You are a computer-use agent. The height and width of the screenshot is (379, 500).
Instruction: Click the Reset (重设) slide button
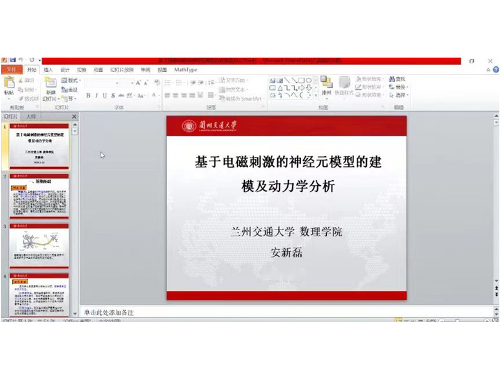(x=70, y=89)
